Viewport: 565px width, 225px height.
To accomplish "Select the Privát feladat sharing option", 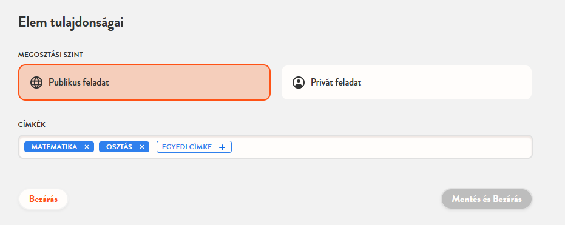I will [x=407, y=82].
